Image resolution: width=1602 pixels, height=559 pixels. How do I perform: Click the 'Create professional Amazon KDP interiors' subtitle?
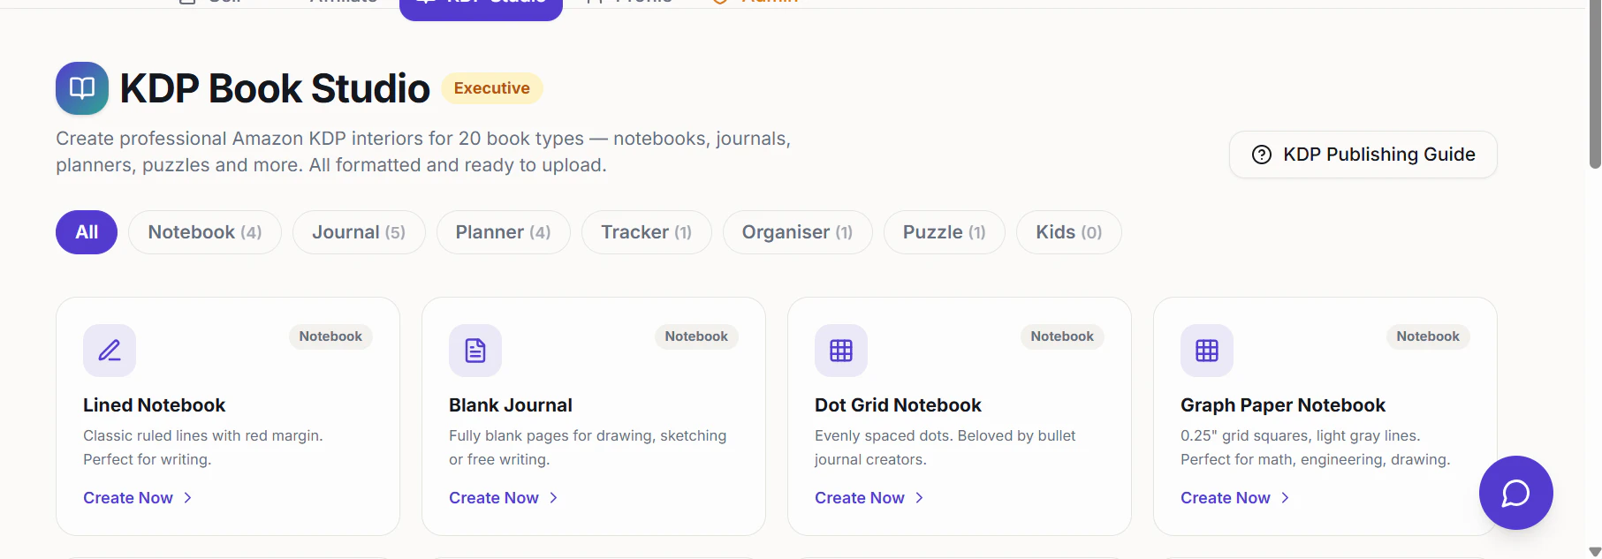click(423, 152)
